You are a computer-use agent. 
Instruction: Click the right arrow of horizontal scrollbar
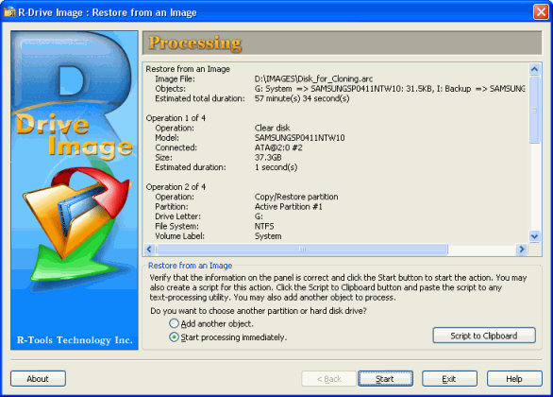[521, 250]
